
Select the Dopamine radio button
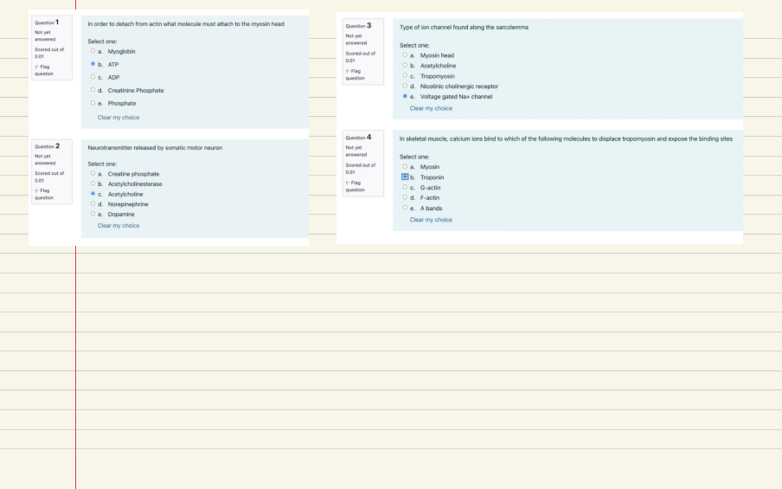(x=93, y=214)
